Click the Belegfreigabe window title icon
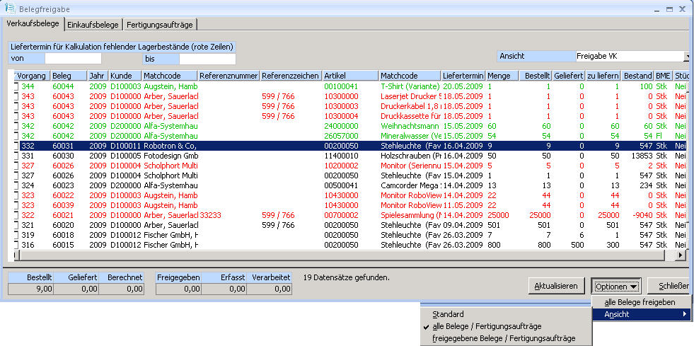 [10, 8]
